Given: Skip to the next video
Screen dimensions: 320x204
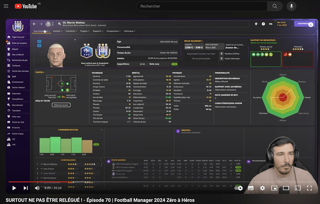Looking at the screenshot, I should point(26,188).
